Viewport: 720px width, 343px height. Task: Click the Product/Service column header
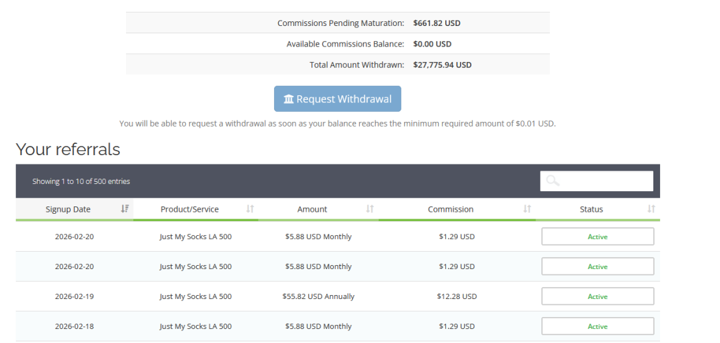(189, 209)
